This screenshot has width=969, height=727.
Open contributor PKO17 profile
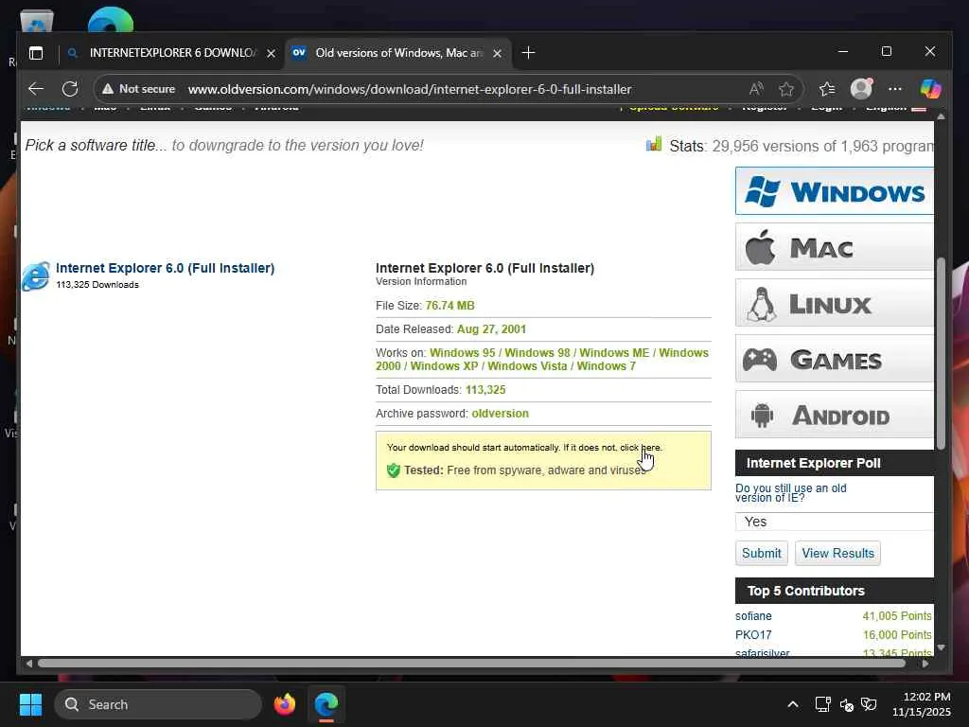pyautogui.click(x=753, y=635)
